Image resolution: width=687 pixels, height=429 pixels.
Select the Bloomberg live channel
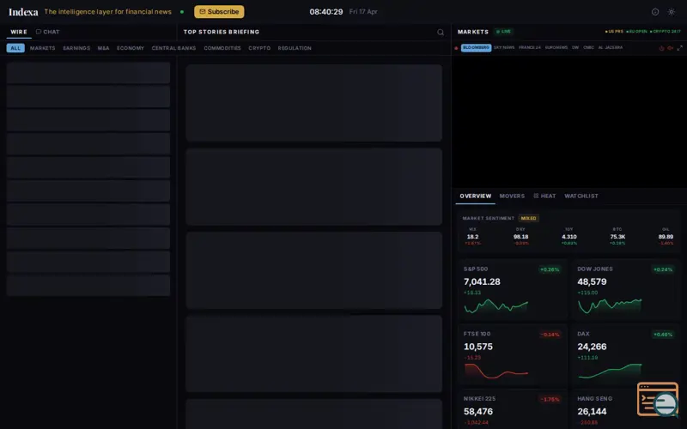coord(476,48)
